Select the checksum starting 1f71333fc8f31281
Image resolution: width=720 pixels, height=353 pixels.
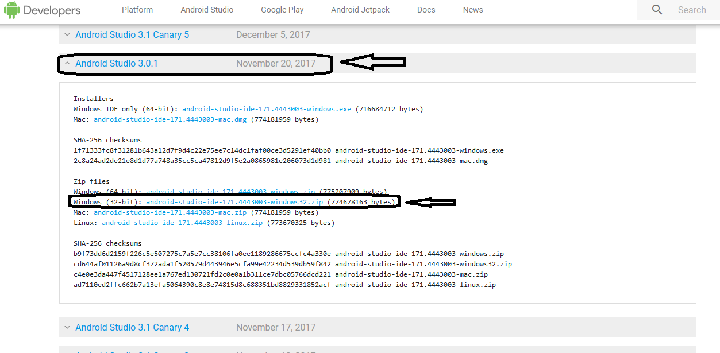tap(202, 150)
